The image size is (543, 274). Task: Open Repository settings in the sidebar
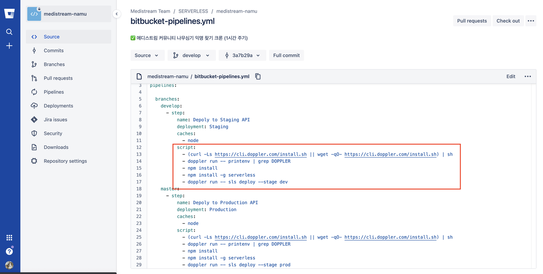(x=69, y=161)
